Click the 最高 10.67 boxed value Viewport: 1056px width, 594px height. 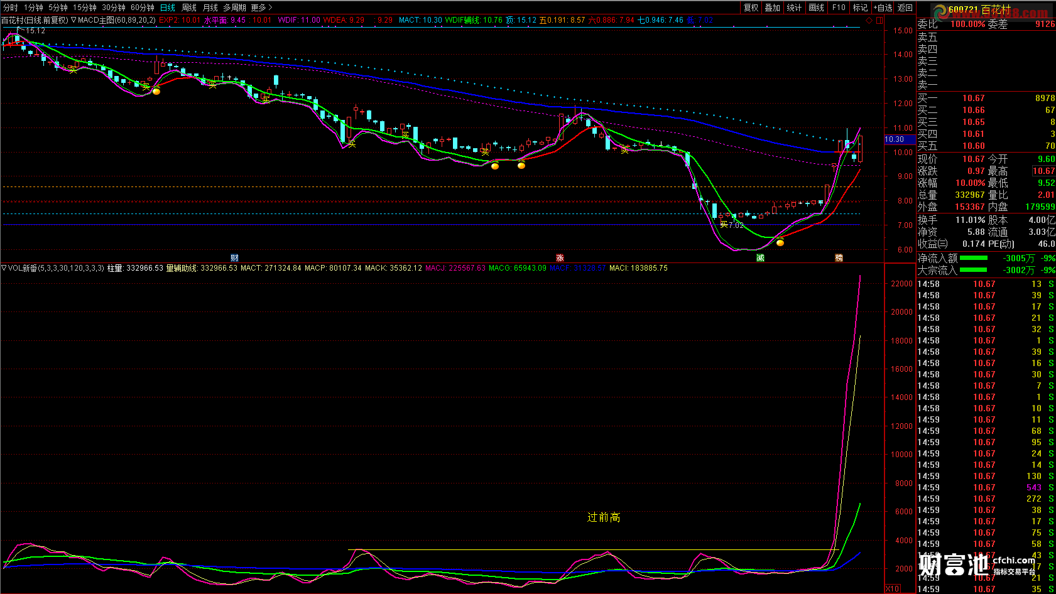1043,171
